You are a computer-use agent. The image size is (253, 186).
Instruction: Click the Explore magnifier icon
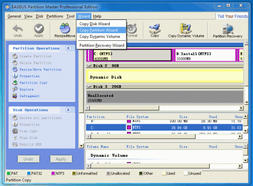(15, 89)
